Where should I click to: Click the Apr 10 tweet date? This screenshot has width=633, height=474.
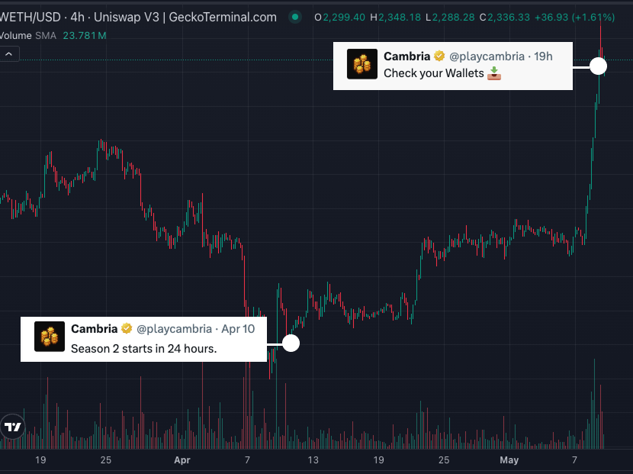tap(238, 328)
